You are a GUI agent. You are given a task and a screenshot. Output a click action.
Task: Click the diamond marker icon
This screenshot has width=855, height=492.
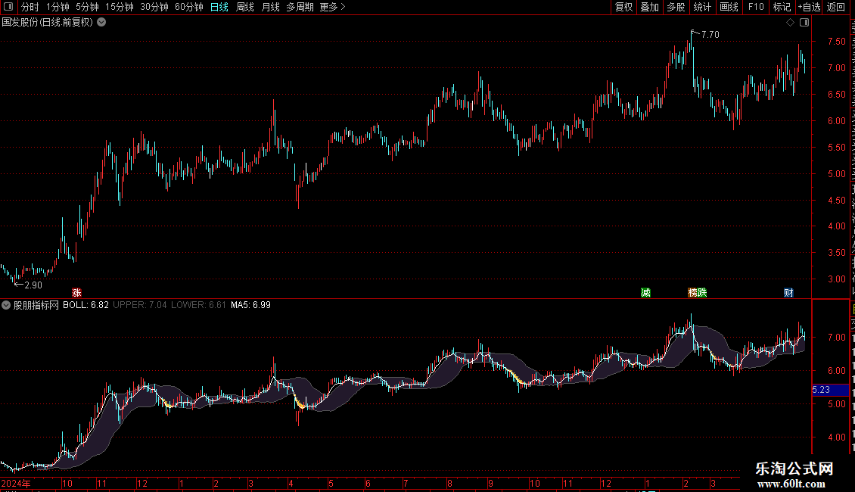pyautogui.click(x=790, y=23)
